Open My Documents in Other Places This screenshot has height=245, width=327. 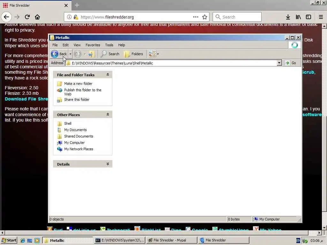pos(75,130)
